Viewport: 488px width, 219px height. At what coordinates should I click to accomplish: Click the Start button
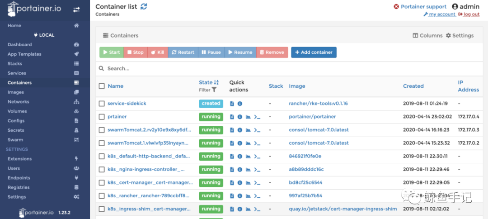pos(112,52)
